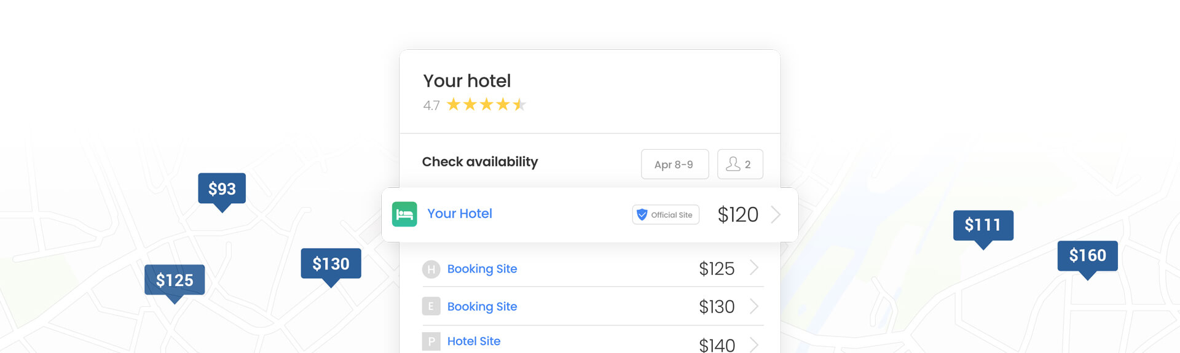Select the $93 map price marker
This screenshot has width=1180, height=353.
[222, 189]
